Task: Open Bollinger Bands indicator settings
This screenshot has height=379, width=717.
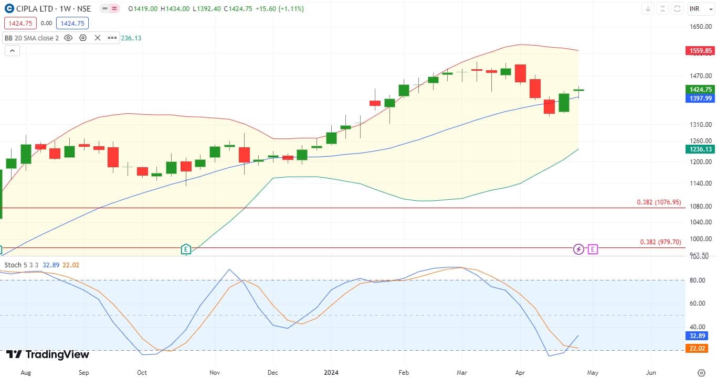Action: [83, 38]
